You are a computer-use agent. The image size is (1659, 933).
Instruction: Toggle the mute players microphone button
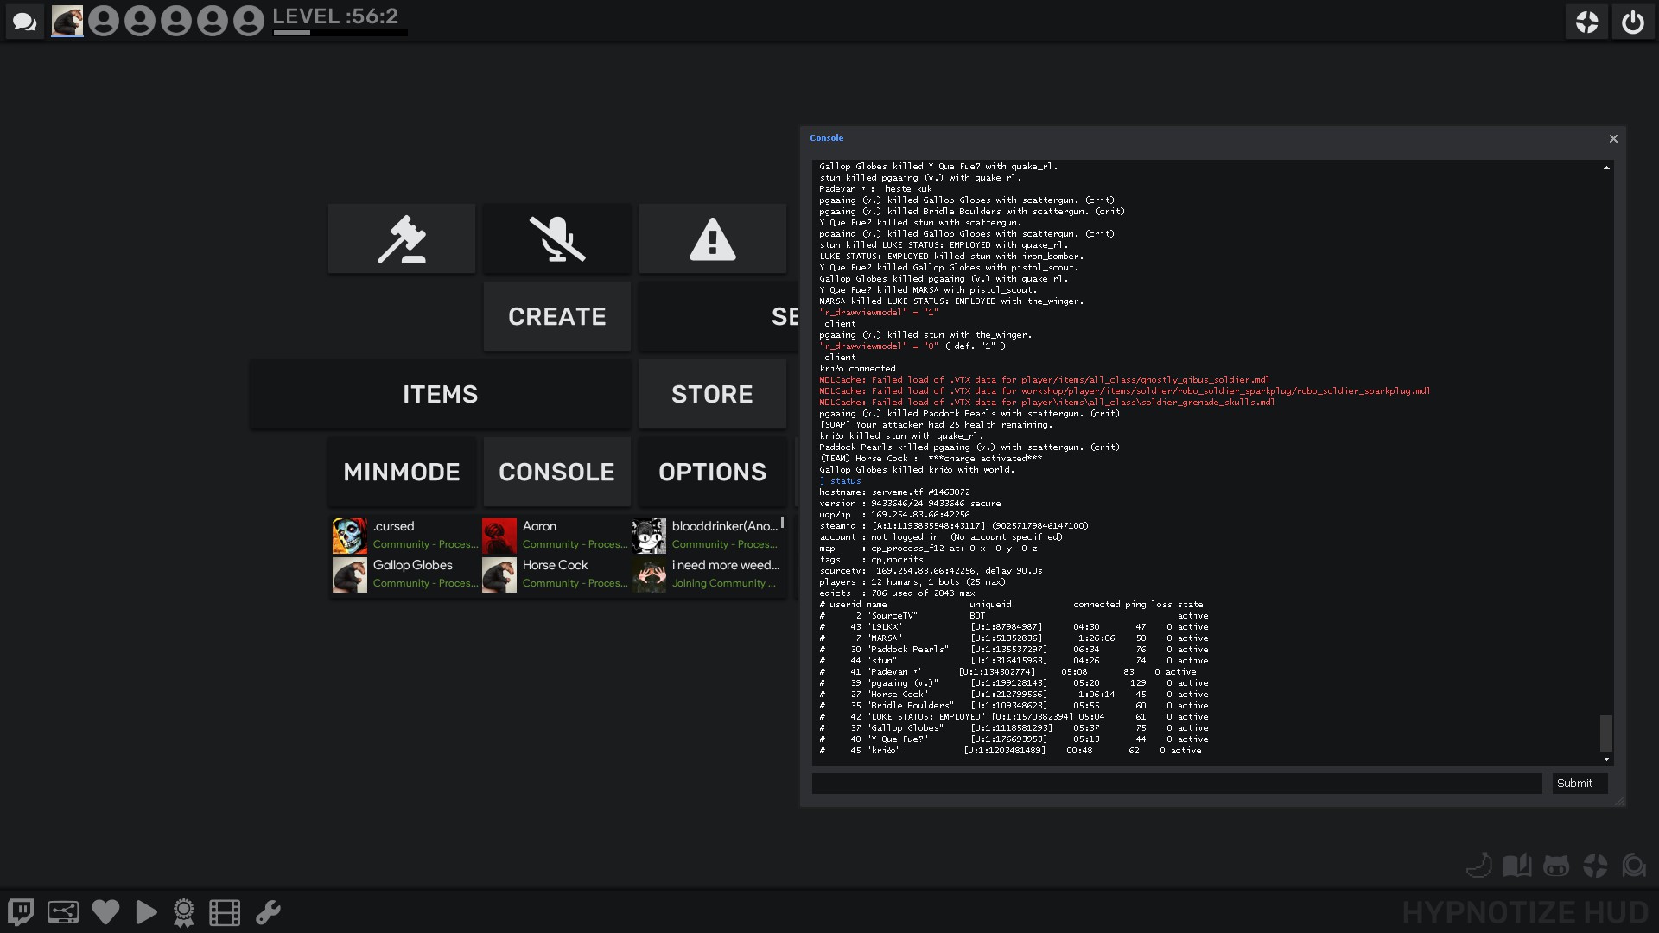pos(557,239)
